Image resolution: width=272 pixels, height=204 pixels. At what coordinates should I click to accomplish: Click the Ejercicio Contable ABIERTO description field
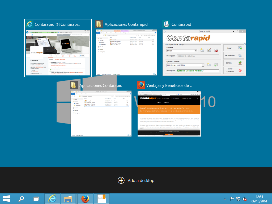(198, 71)
